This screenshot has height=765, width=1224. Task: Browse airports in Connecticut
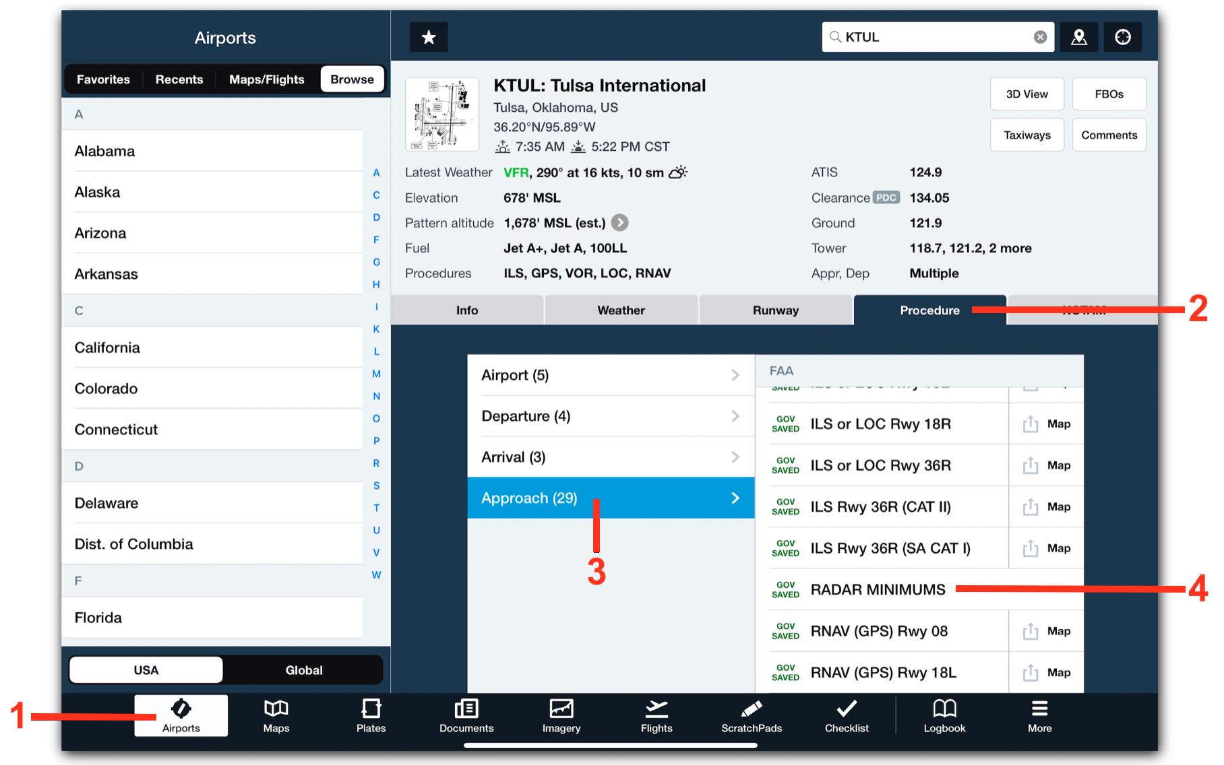[212, 430]
